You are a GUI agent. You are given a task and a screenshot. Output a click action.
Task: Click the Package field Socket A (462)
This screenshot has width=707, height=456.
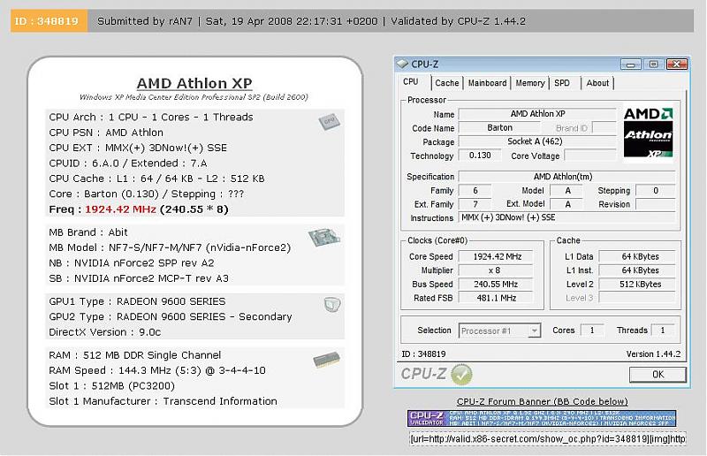[x=537, y=141]
